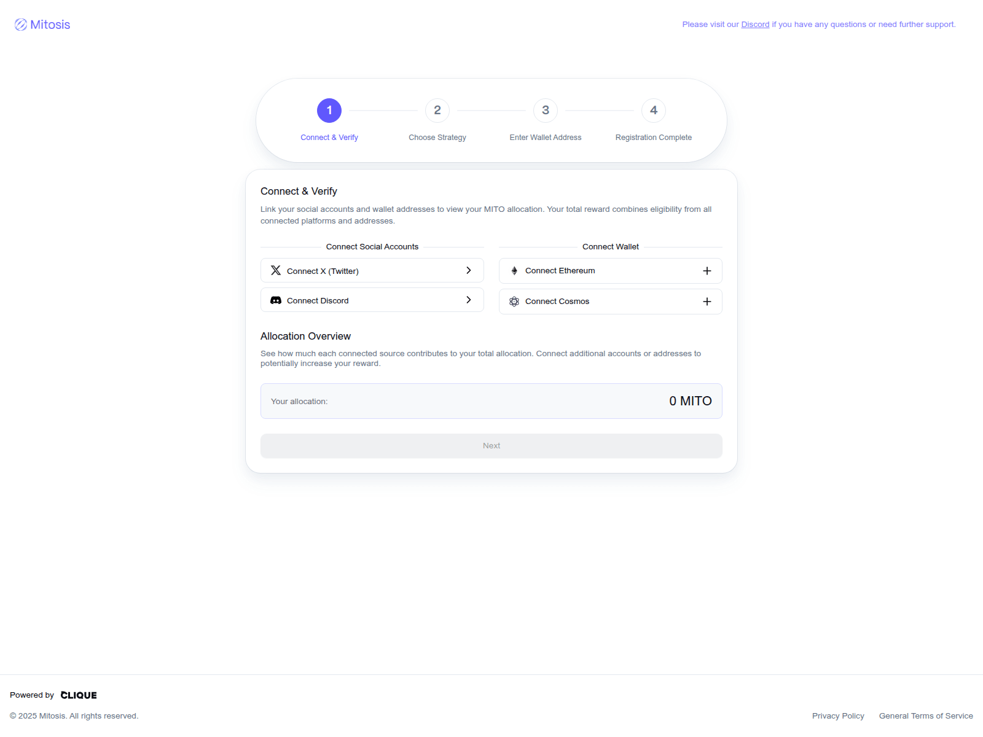Select step 1 Connect & Verify
983x737 pixels.
click(x=329, y=111)
